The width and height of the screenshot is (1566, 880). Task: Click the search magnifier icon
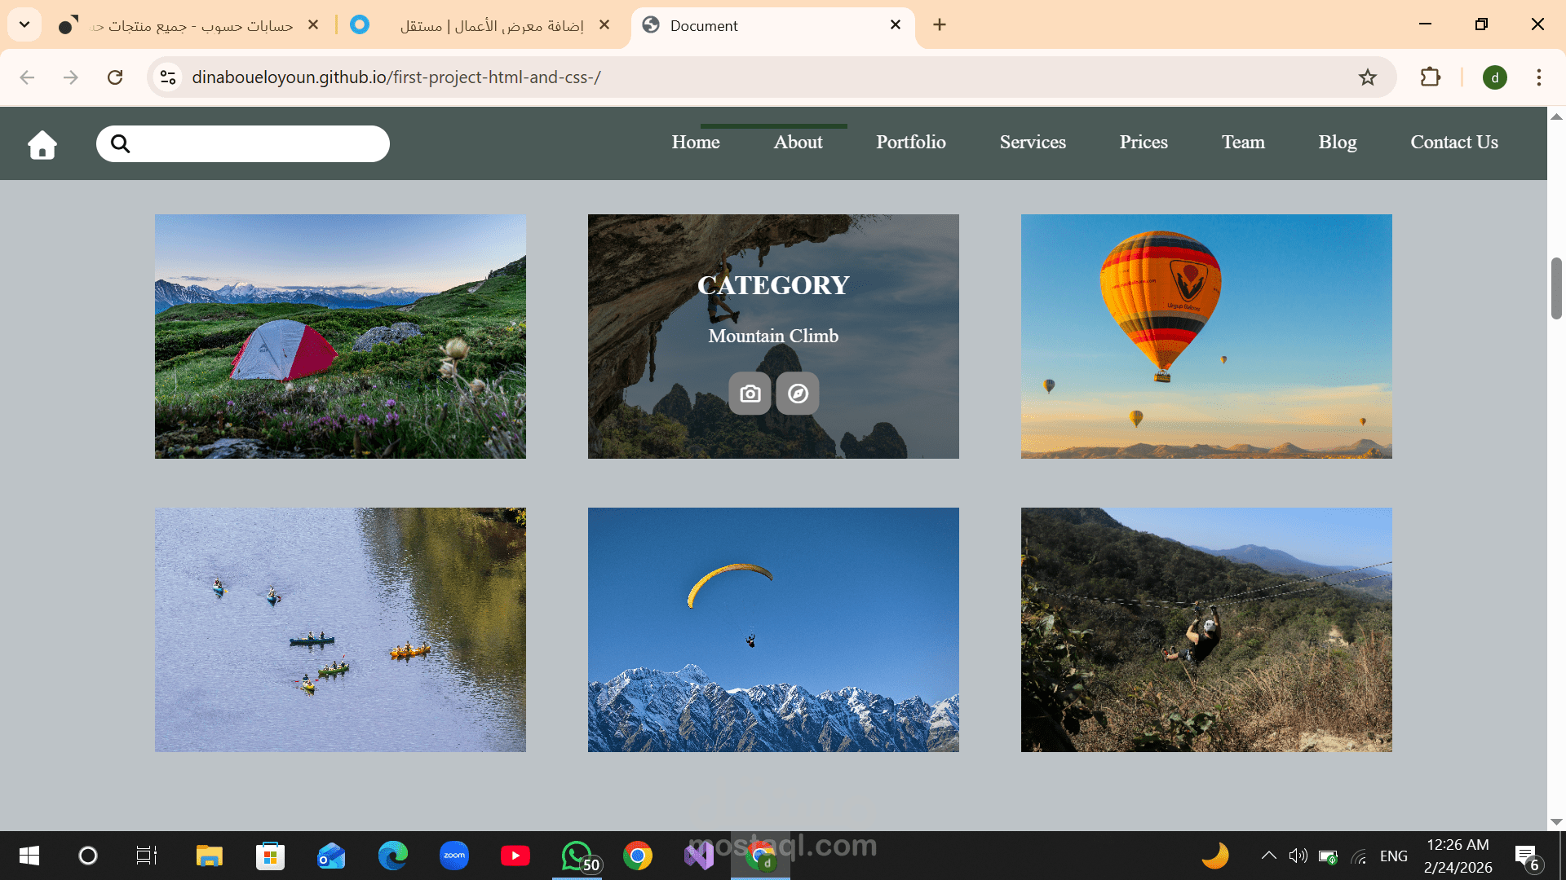(120, 144)
